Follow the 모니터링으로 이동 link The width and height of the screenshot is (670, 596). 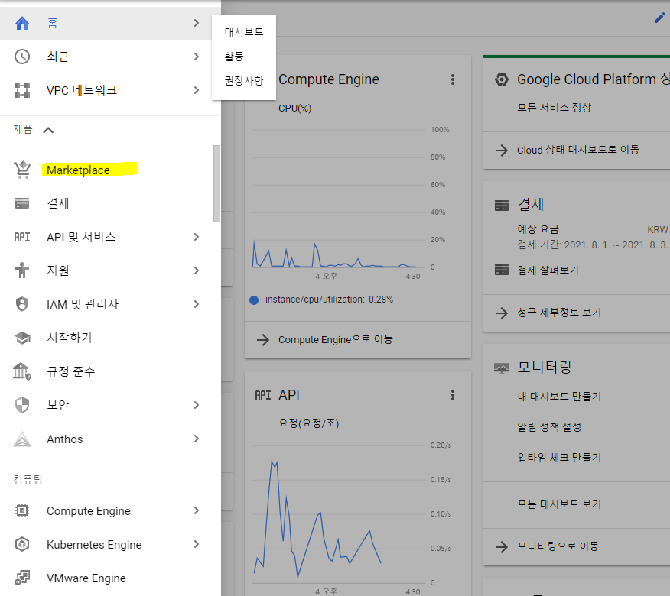click(x=558, y=546)
